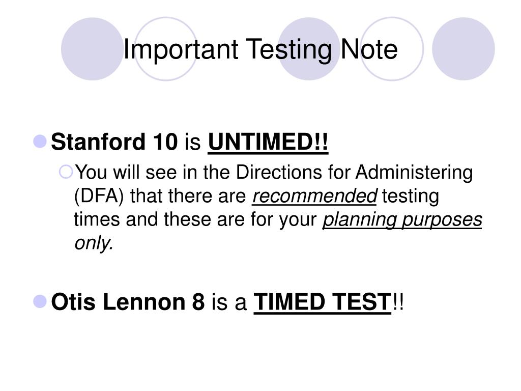
Task: Click the italic underlined word "recommended"
Action: coord(314,196)
